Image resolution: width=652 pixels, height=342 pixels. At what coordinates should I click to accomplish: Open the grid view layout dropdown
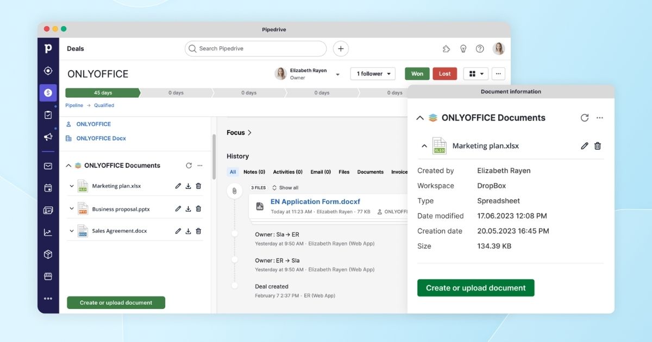coord(476,74)
